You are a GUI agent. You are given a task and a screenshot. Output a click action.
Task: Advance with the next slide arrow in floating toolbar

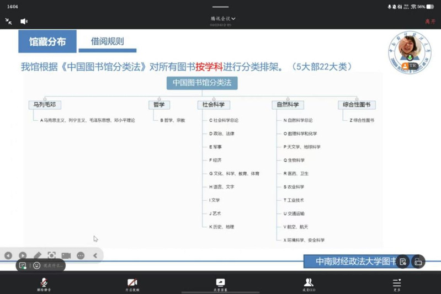pos(23,255)
